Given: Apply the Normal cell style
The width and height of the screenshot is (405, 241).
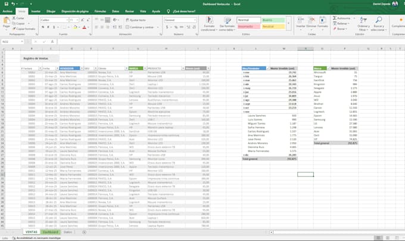Looking at the screenshot, I should tap(248, 20).
